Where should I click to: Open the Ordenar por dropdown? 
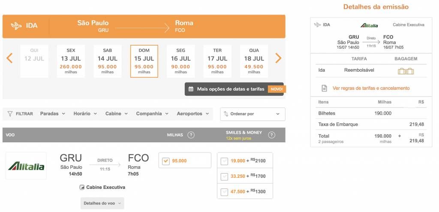click(253, 114)
